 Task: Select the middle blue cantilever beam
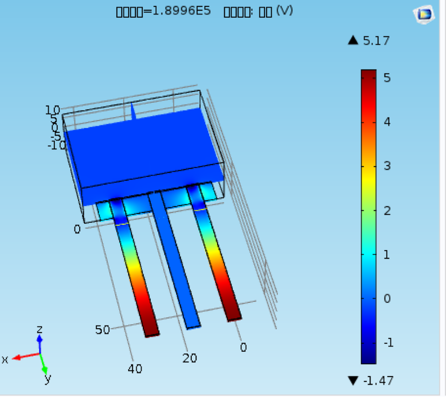(x=174, y=260)
